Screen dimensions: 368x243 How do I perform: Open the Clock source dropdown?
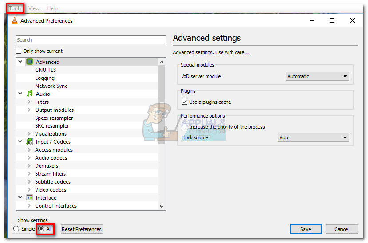pos(313,137)
